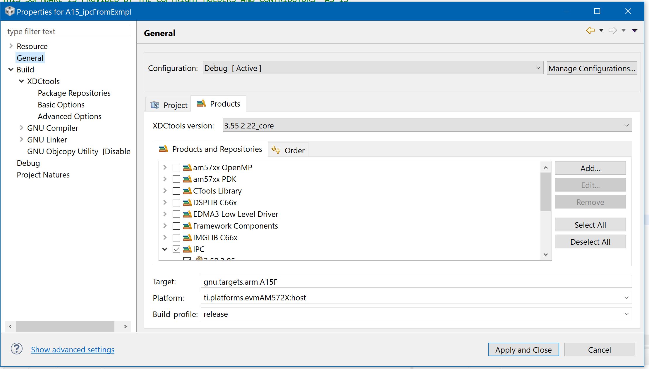Open Show advanced settings link

tap(73, 349)
